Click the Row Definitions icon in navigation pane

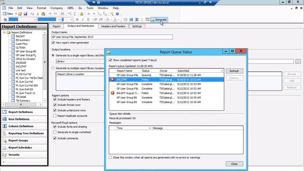[4, 119]
